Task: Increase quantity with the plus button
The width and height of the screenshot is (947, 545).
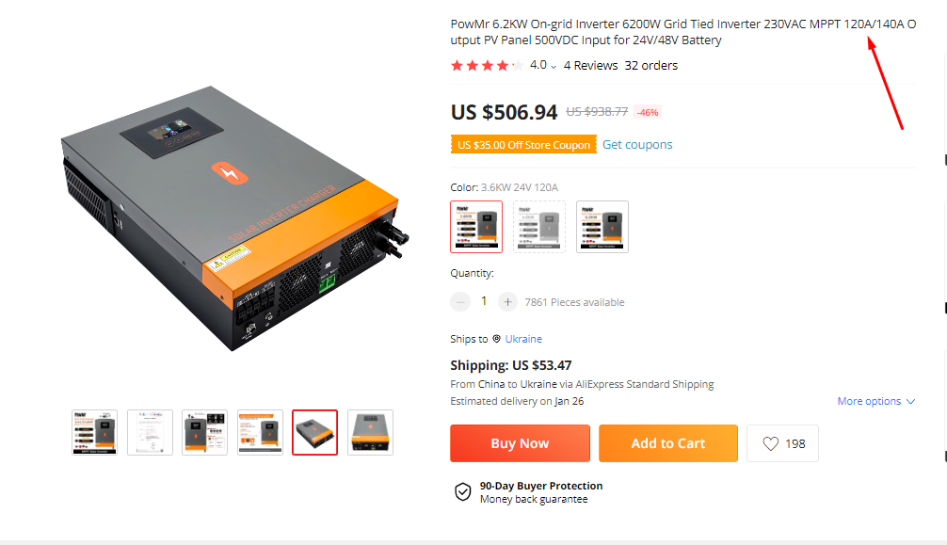Action: tap(507, 301)
